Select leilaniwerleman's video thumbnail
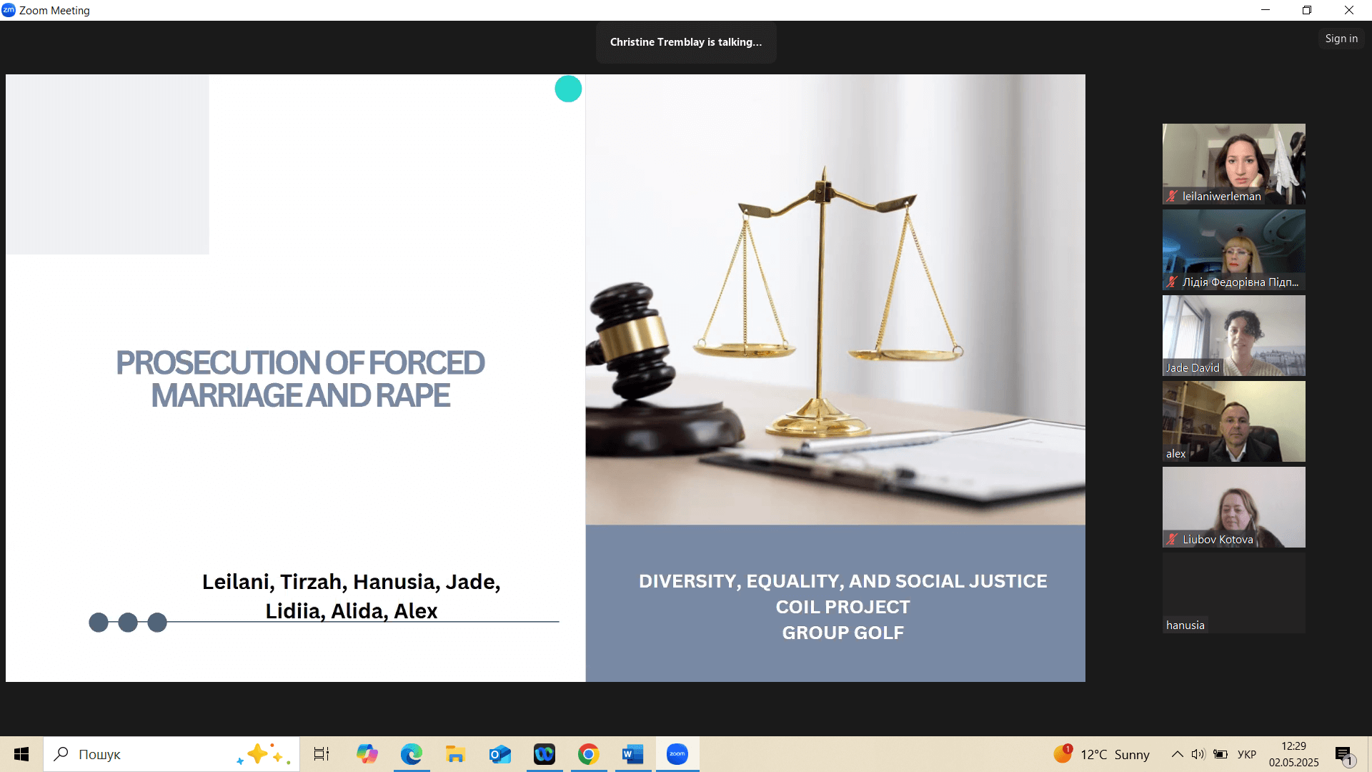The width and height of the screenshot is (1372, 772). coord(1233,164)
